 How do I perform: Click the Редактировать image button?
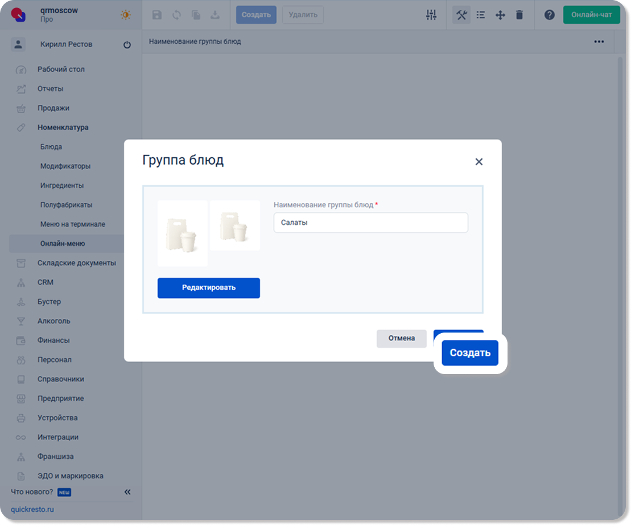[208, 288]
